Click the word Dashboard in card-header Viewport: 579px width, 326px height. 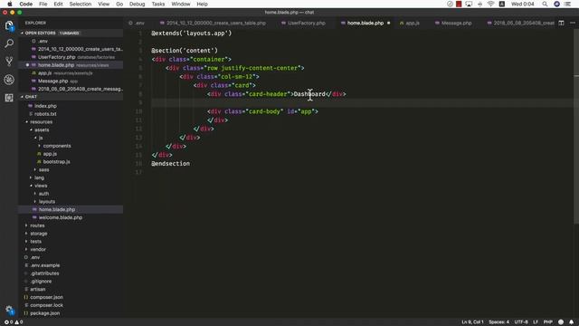pos(309,94)
